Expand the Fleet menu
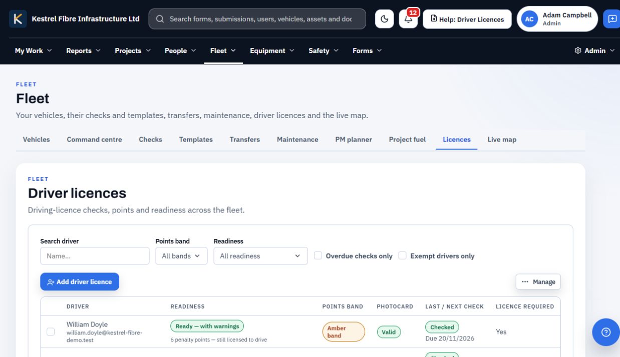 point(223,50)
